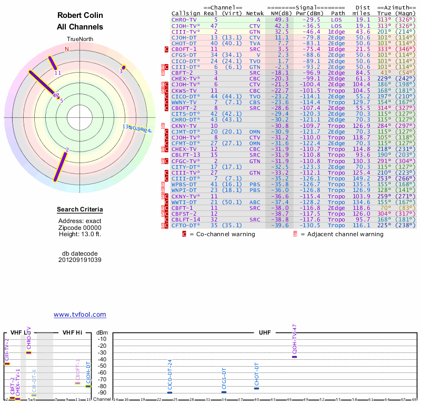Select the CHOT-DT marker in UHF chart
421x404 pixels.
(256, 388)
